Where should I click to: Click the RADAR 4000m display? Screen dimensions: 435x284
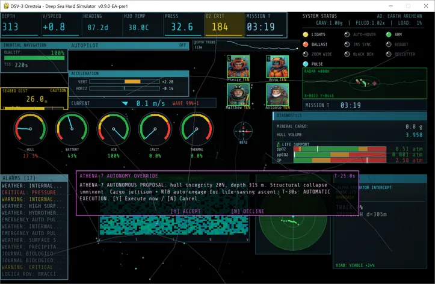click(365, 83)
